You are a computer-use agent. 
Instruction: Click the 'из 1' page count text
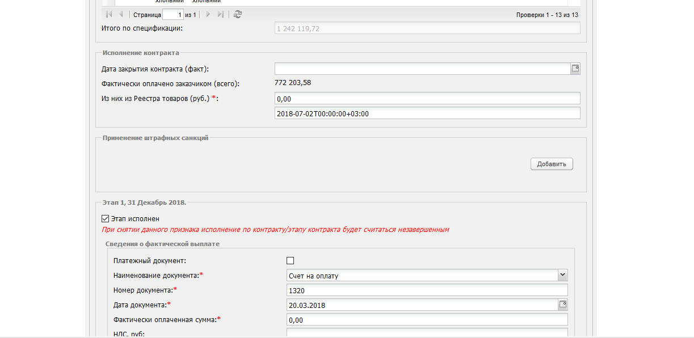click(190, 15)
